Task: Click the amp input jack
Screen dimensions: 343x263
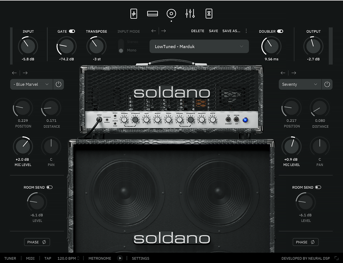Action: point(99,120)
